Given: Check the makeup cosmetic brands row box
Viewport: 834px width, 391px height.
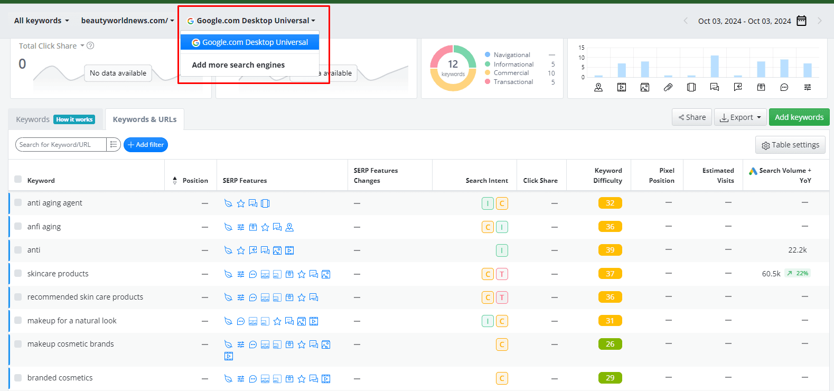Looking at the screenshot, I should tap(18, 343).
